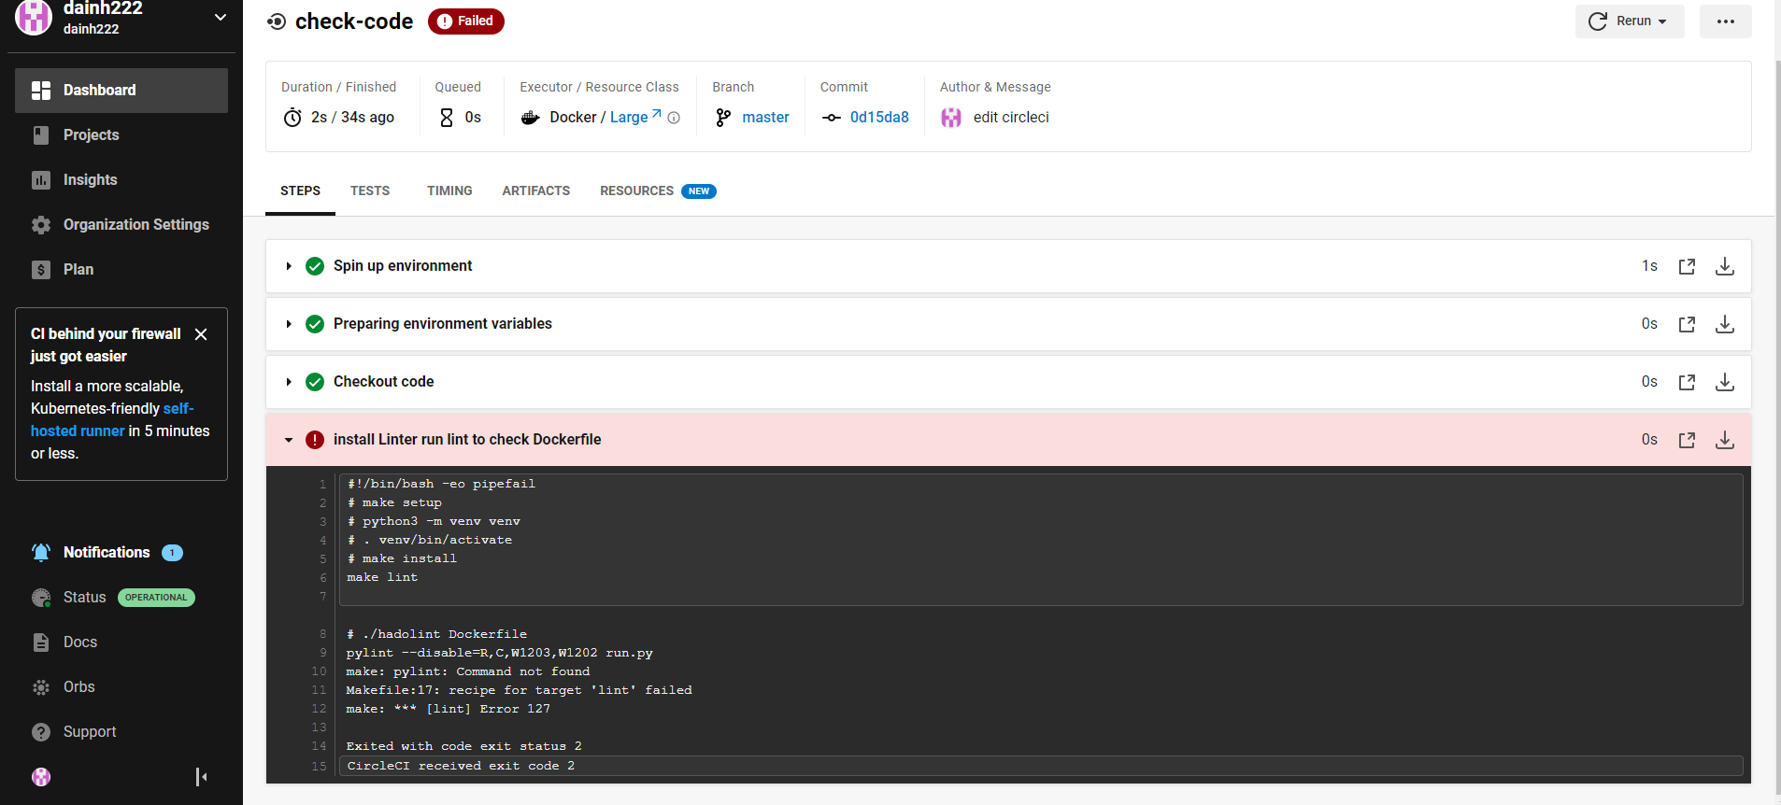Click the Docs document icon
The height and width of the screenshot is (805, 1781).
point(41,643)
